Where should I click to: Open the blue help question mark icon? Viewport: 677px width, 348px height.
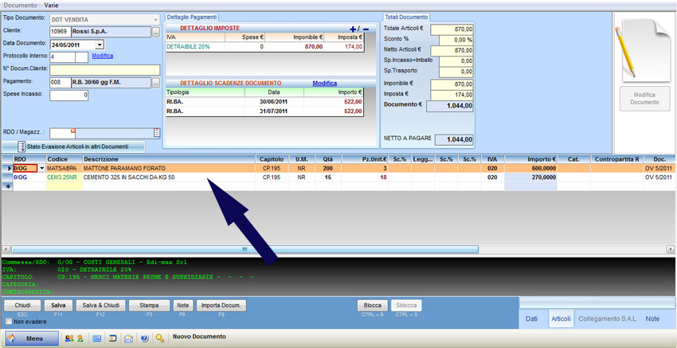click(144, 338)
